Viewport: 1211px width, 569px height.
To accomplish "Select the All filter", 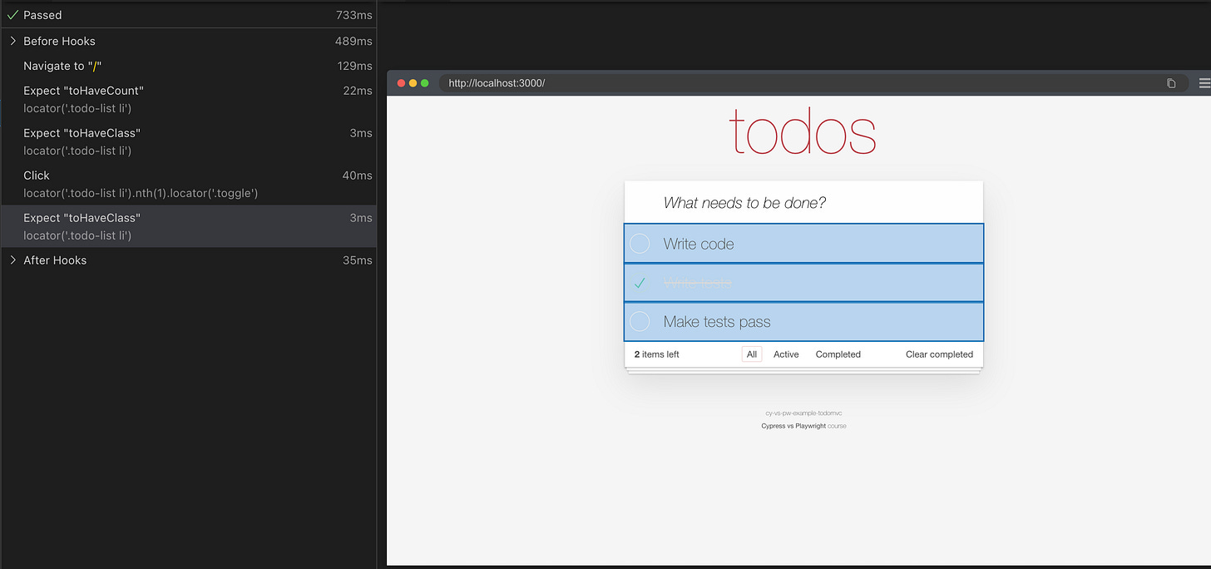I will [x=752, y=354].
